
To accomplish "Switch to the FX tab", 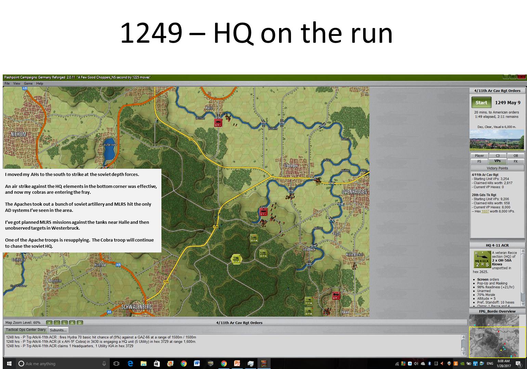I will point(515,161).
